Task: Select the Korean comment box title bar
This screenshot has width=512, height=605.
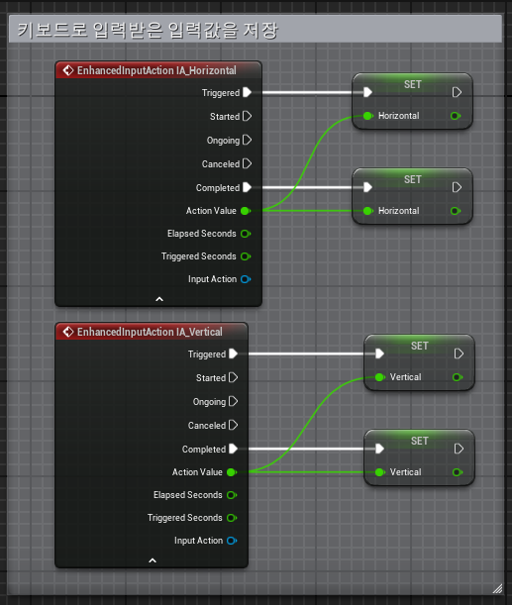Action: [256, 30]
